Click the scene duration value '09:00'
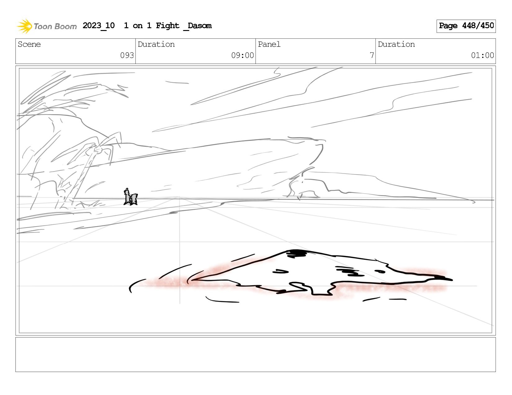 click(242, 55)
